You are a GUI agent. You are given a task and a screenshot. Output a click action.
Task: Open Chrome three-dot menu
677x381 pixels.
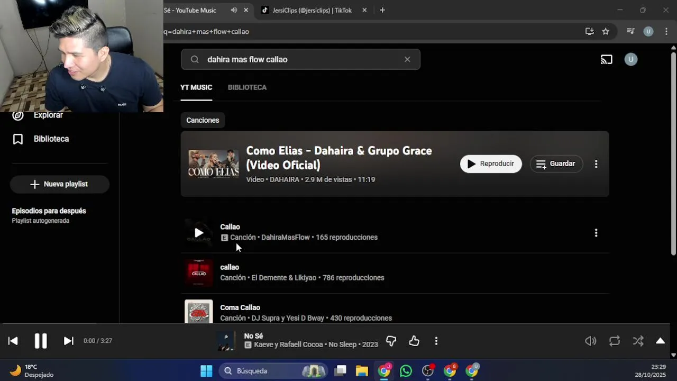(666, 32)
